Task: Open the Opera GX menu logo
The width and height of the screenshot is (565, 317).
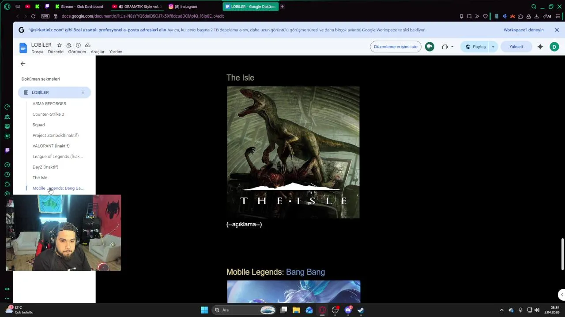Action: click(x=7, y=7)
